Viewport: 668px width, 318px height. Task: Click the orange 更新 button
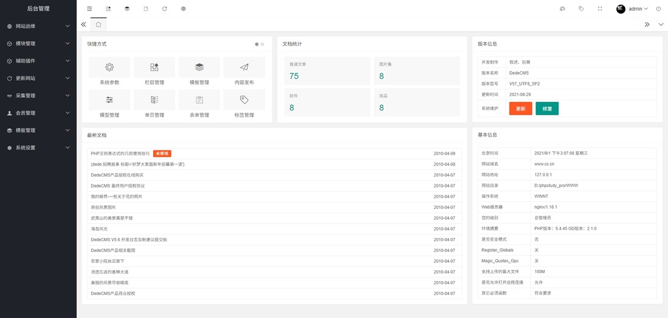(520, 109)
